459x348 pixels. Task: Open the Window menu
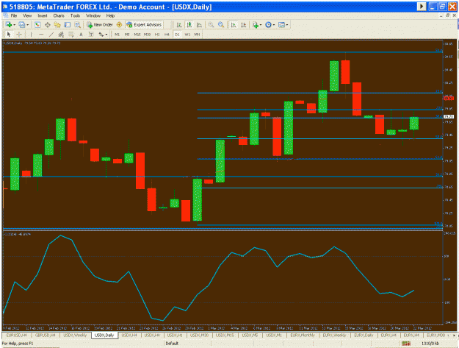(93, 15)
